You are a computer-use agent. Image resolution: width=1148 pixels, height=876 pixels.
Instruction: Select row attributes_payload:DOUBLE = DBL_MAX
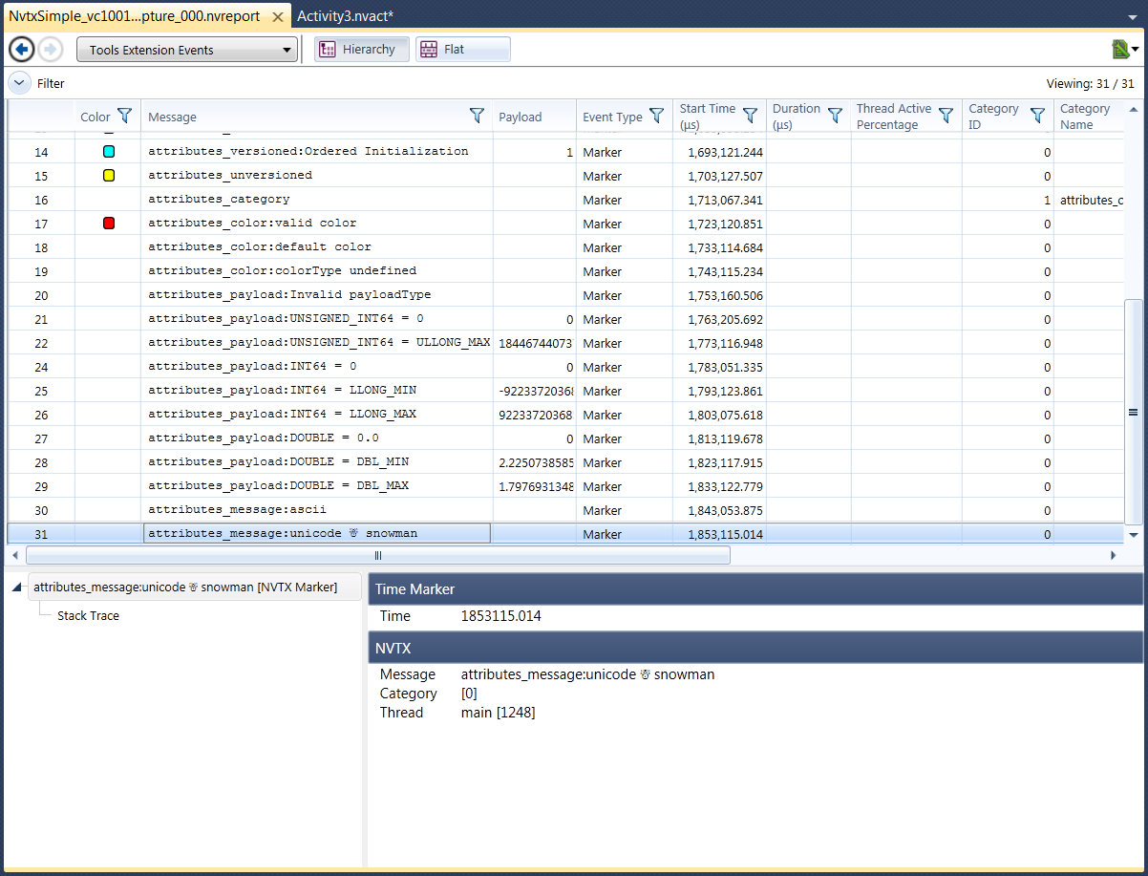pos(565,486)
